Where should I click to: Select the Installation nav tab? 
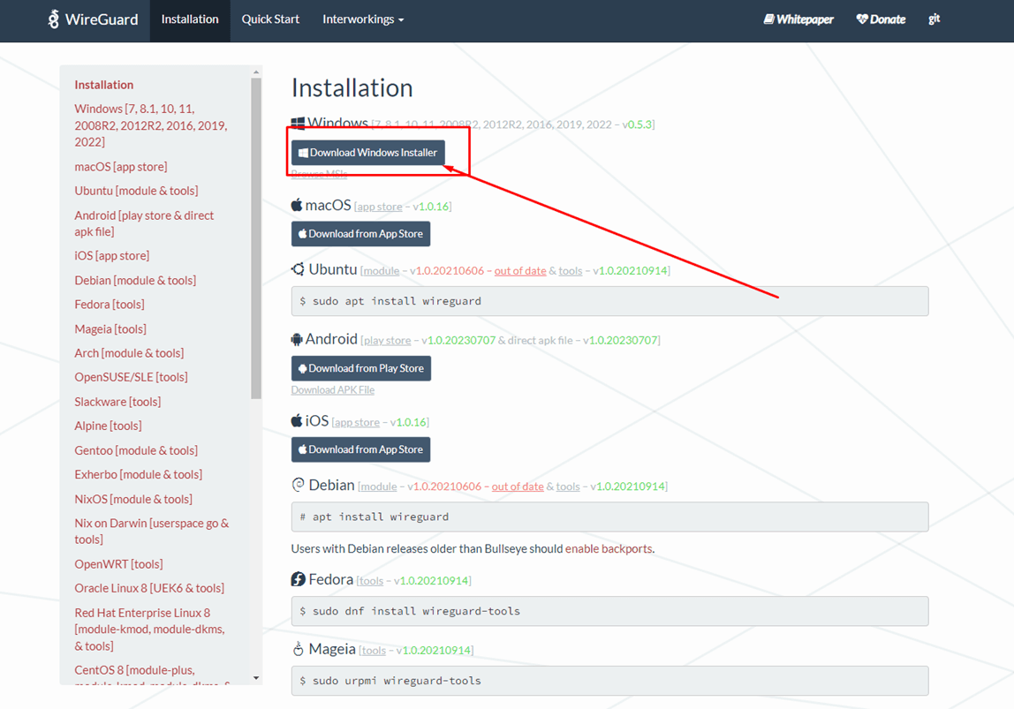click(x=190, y=19)
